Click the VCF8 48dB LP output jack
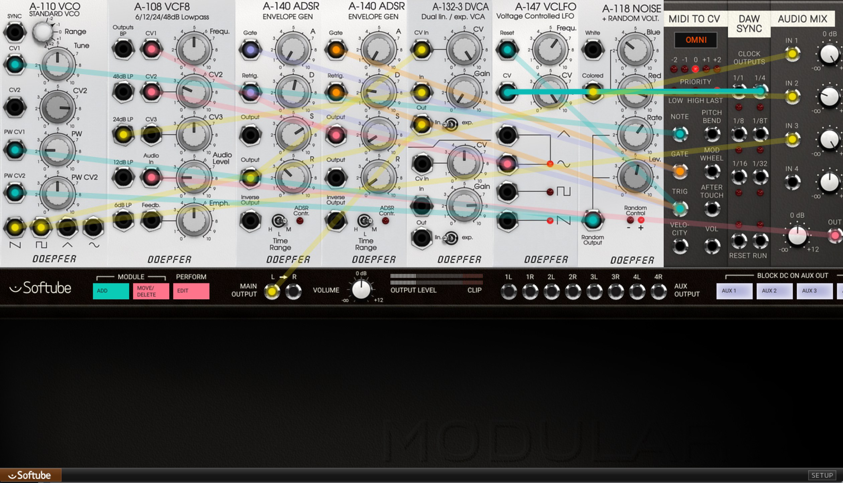 click(123, 92)
